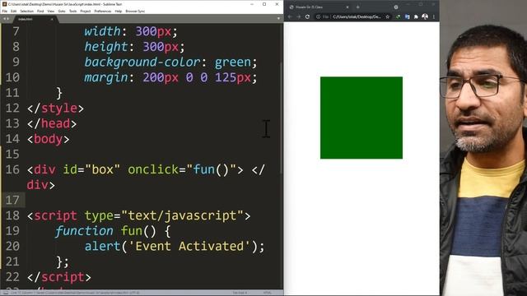Click the 'green' color value in code
Screen dimensions: 527x296
[x=232, y=62]
